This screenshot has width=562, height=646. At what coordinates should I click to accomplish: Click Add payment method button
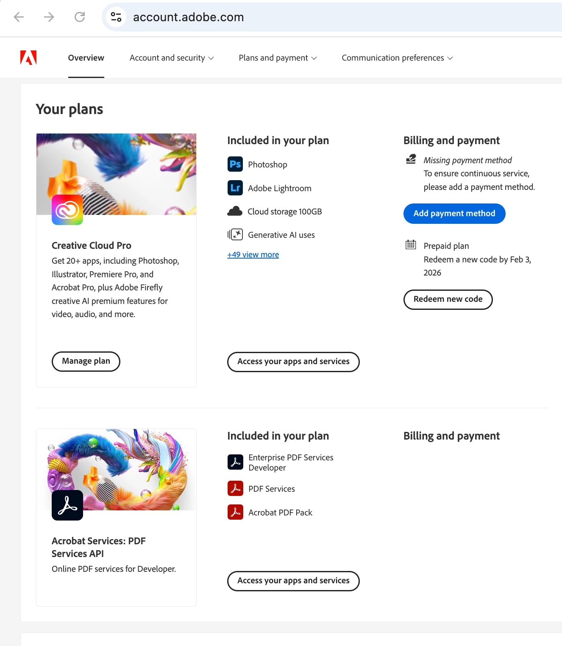click(454, 214)
